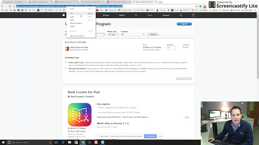Open the Google Drive bookmark icon
The width and height of the screenshot is (259, 145).
pyautogui.click(x=15, y=10)
